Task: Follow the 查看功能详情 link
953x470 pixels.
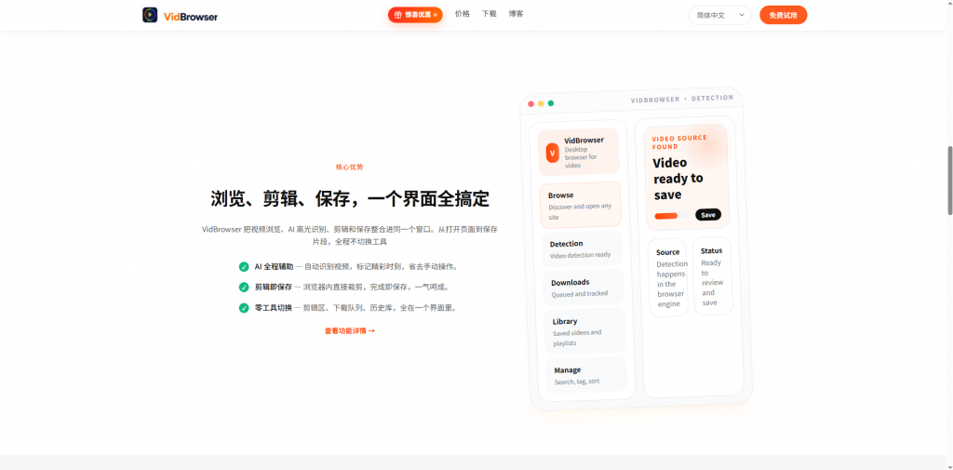Action: click(350, 330)
